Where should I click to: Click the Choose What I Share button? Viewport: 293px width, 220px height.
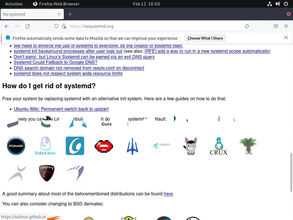tap(205, 38)
